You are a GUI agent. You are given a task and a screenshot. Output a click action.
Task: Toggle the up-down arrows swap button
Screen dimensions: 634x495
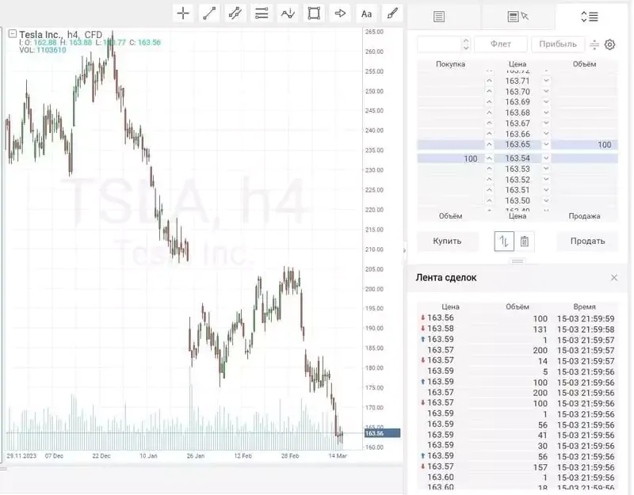[504, 242]
